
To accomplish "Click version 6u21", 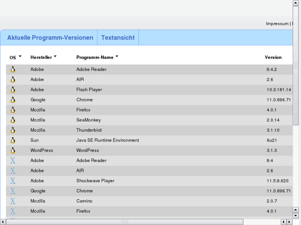I will point(272,140).
